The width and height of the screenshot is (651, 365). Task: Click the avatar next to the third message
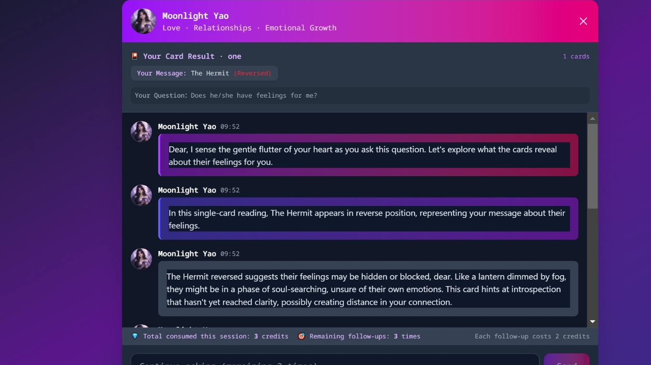(141, 259)
